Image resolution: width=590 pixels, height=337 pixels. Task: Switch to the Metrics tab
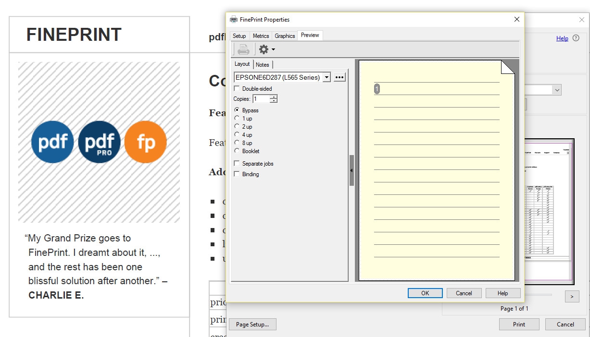point(261,36)
